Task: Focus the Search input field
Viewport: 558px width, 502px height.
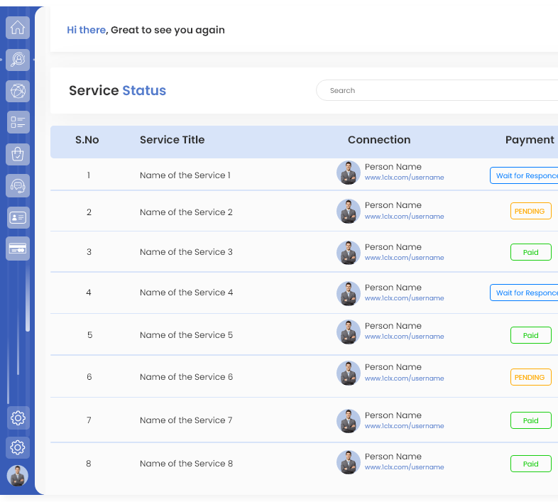Action: (x=437, y=90)
